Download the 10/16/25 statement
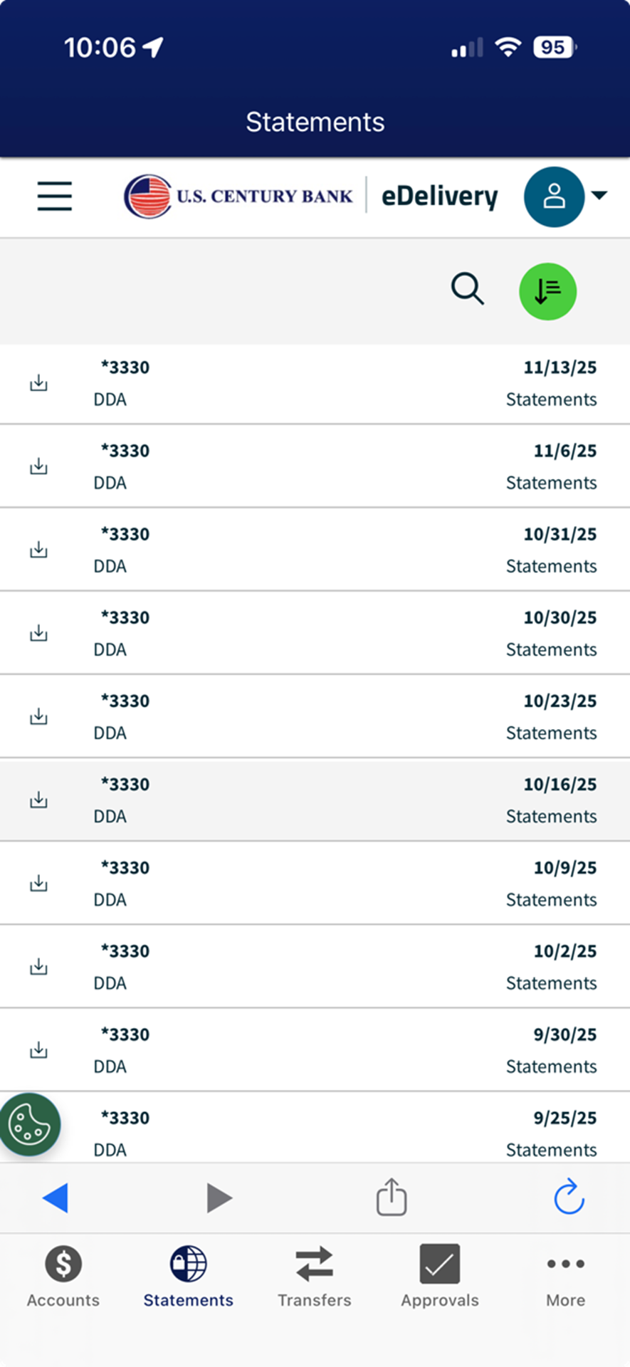This screenshot has width=630, height=1367. pos(38,800)
